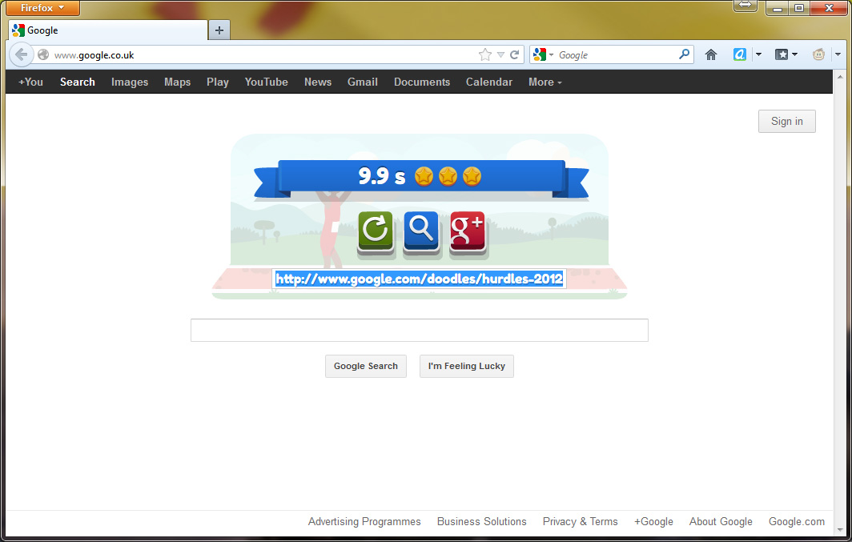This screenshot has width=852, height=542.
Task: Click the first gold star medal
Action: click(424, 176)
